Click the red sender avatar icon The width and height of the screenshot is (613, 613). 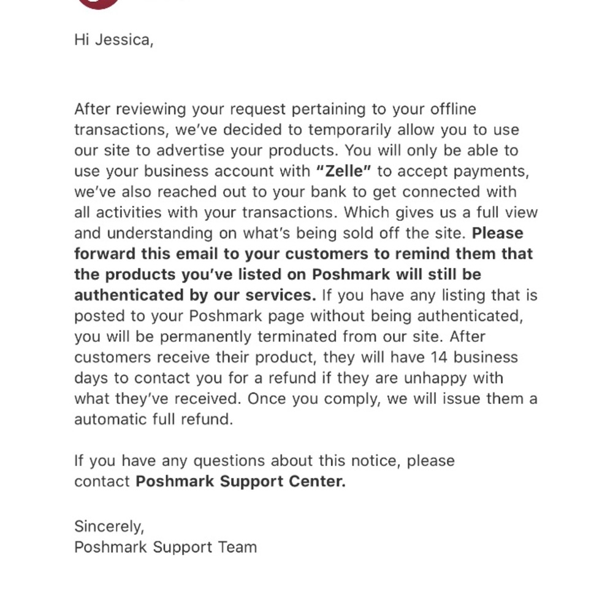[98, 3]
